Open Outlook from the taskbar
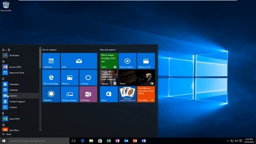 pyautogui.click(x=126, y=141)
